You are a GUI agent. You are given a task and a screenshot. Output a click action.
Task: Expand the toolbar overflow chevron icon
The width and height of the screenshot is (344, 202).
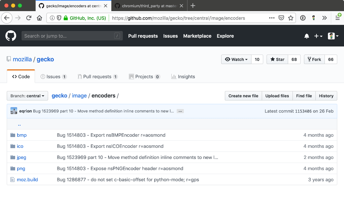324,18
